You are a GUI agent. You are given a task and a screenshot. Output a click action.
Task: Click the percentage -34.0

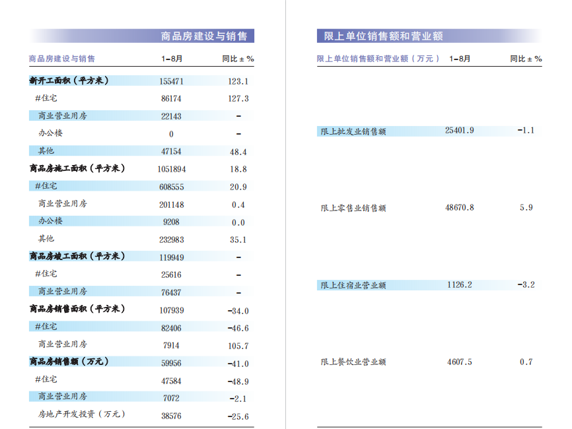[238, 311]
